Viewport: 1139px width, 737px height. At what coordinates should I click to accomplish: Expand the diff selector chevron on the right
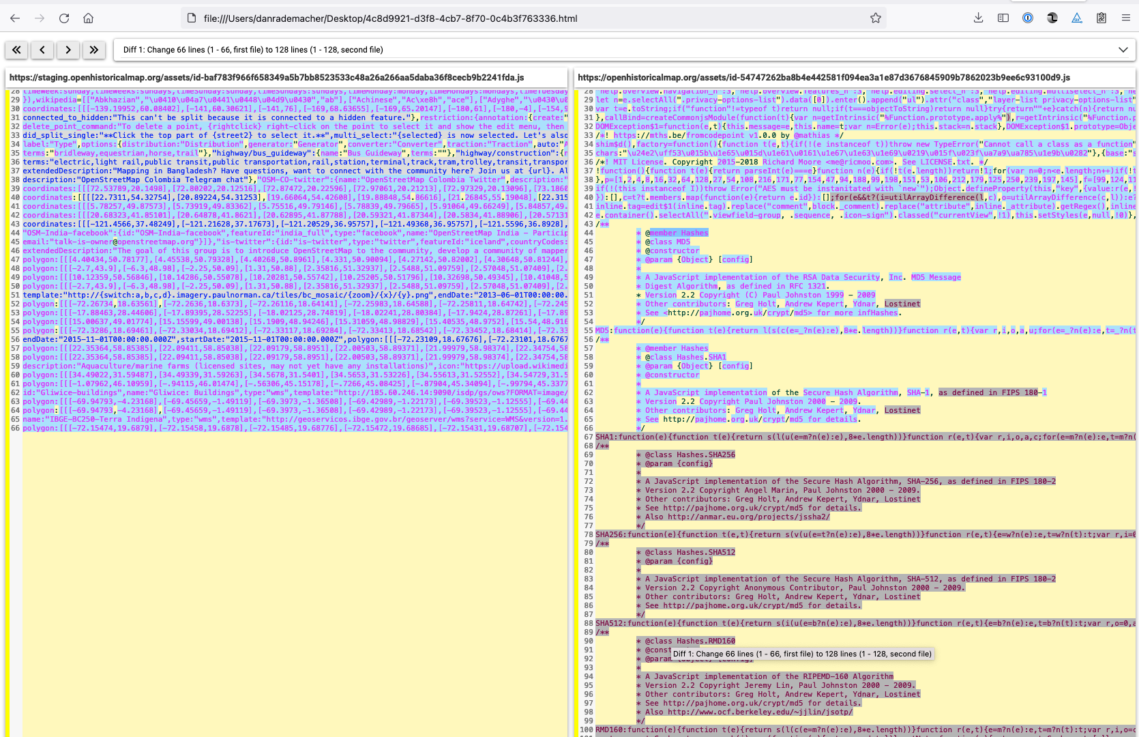1122,50
